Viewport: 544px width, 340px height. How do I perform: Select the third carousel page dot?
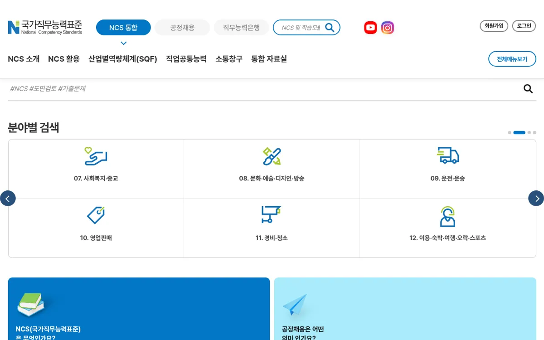529,133
